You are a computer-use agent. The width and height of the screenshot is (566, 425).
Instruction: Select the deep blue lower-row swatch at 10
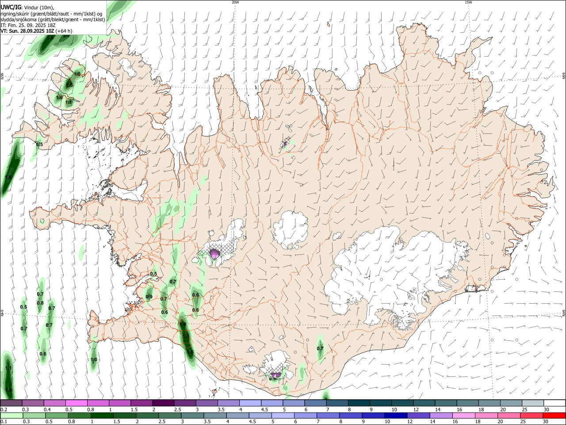[x=396, y=415]
